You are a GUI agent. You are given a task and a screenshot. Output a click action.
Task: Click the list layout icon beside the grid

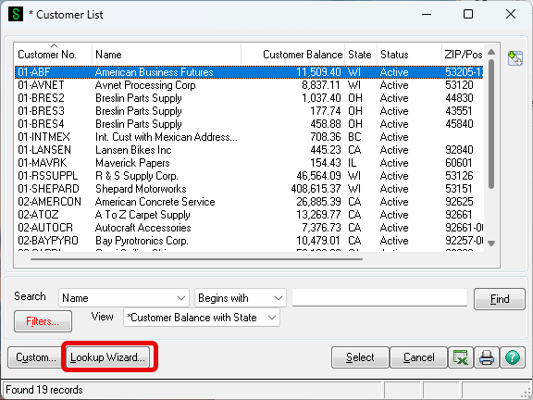515,57
